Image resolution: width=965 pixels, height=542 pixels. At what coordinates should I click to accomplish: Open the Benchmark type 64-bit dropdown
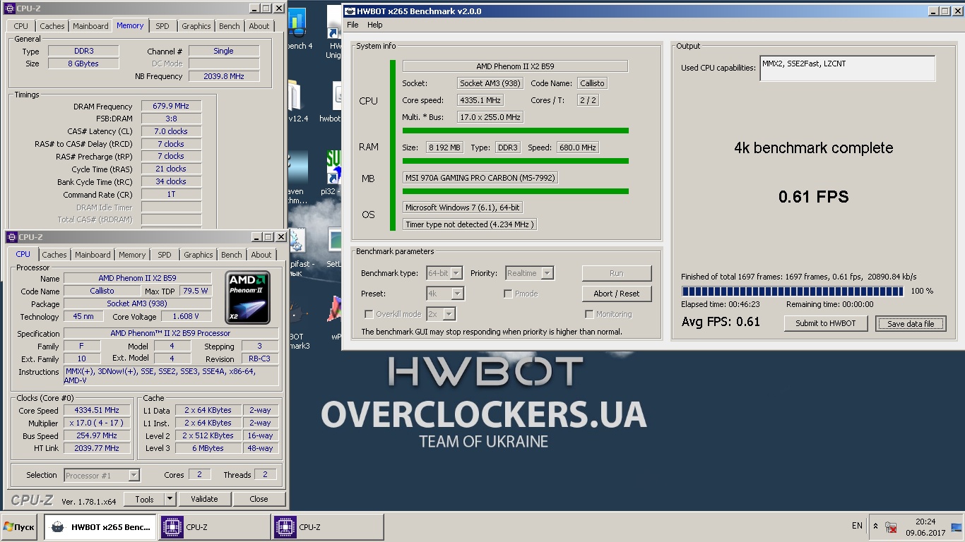point(456,273)
